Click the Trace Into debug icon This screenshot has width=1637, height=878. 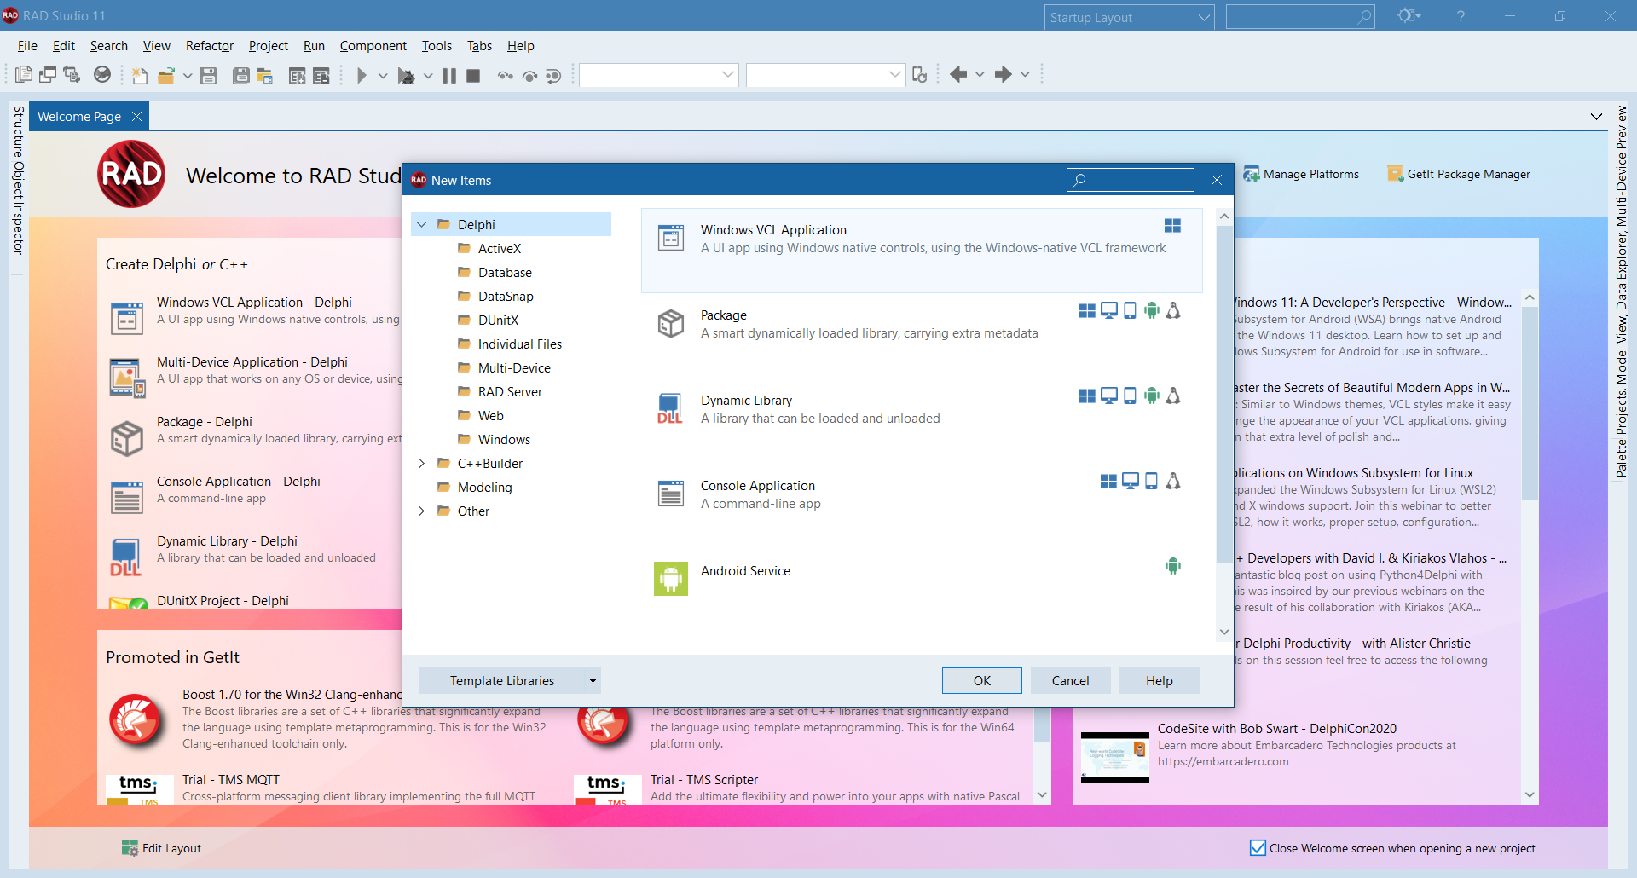tap(506, 76)
